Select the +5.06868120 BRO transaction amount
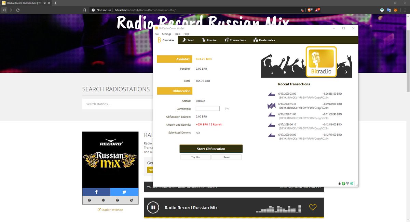The width and height of the screenshot is (410, 222). coord(332,93)
